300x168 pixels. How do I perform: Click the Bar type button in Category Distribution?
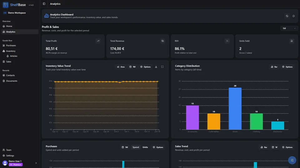point(274,67)
